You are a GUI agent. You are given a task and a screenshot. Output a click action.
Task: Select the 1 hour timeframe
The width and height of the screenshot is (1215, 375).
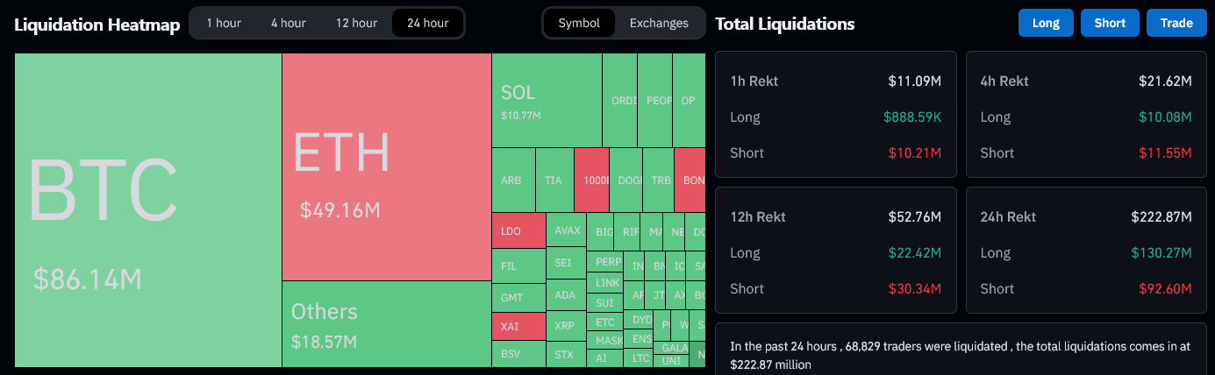tap(224, 24)
